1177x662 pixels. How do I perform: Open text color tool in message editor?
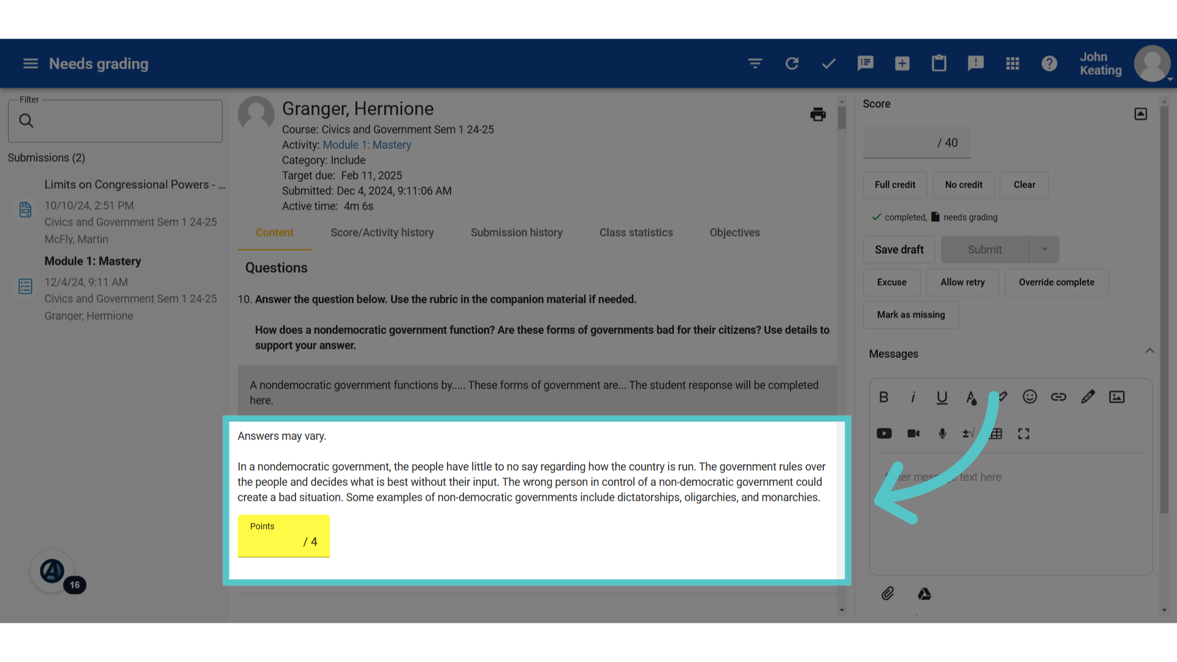972,397
